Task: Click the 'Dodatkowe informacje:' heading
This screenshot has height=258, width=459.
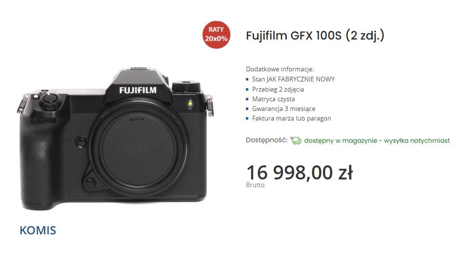Action: (x=280, y=69)
